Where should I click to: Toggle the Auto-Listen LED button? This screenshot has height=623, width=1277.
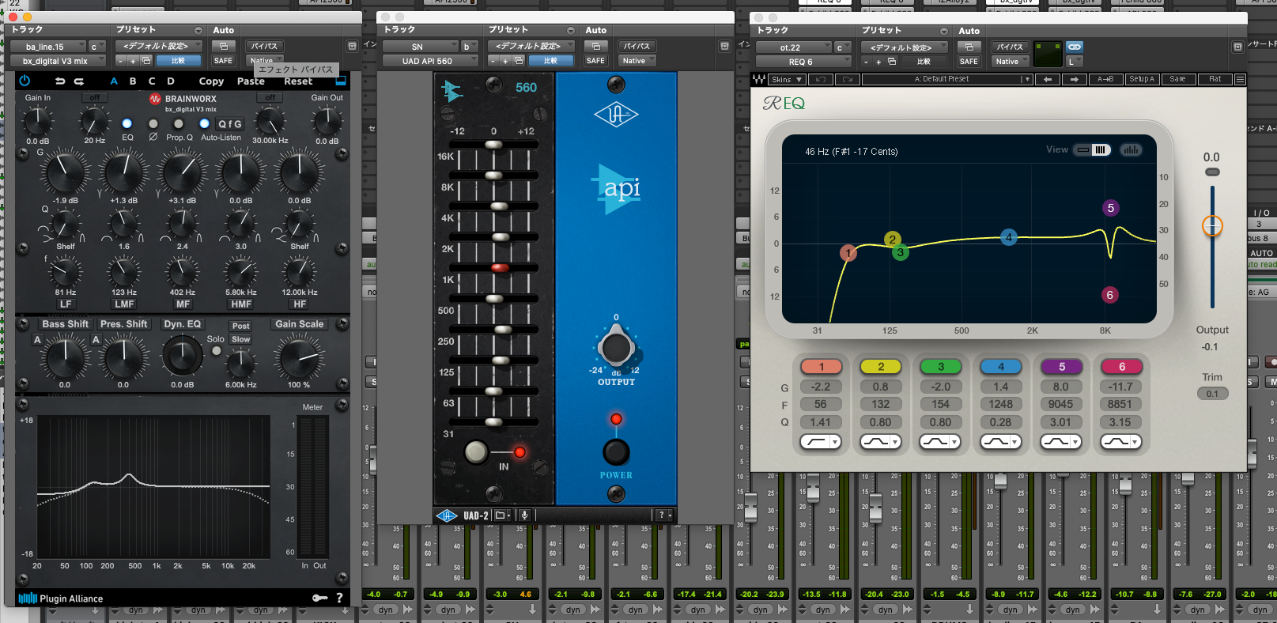(204, 123)
